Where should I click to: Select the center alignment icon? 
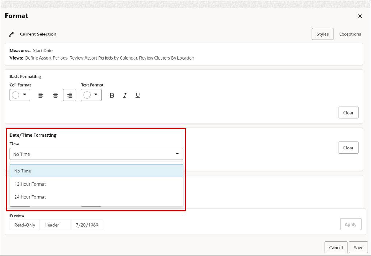[55, 95]
